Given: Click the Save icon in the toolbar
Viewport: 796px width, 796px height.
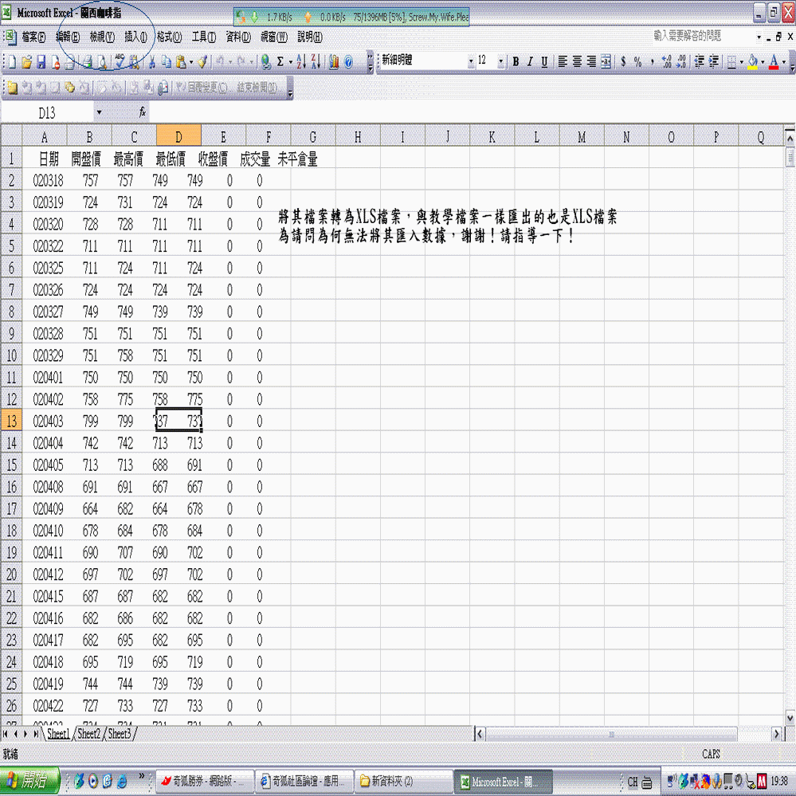Looking at the screenshot, I should coord(41,61).
